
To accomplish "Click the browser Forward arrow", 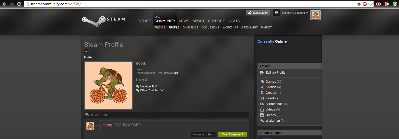I will point(12,4).
